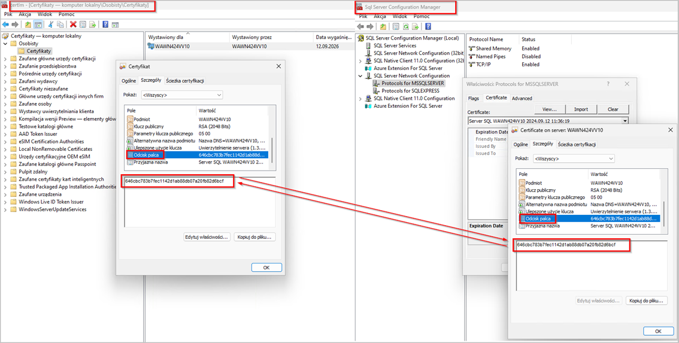Image resolution: width=679 pixels, height=343 pixels.
Task: Open Properties icon in SQL Configuration Manager toolbar
Action: [x=396, y=26]
